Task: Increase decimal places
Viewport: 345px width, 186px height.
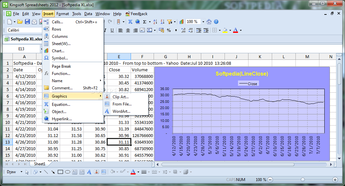Action: click(183, 30)
